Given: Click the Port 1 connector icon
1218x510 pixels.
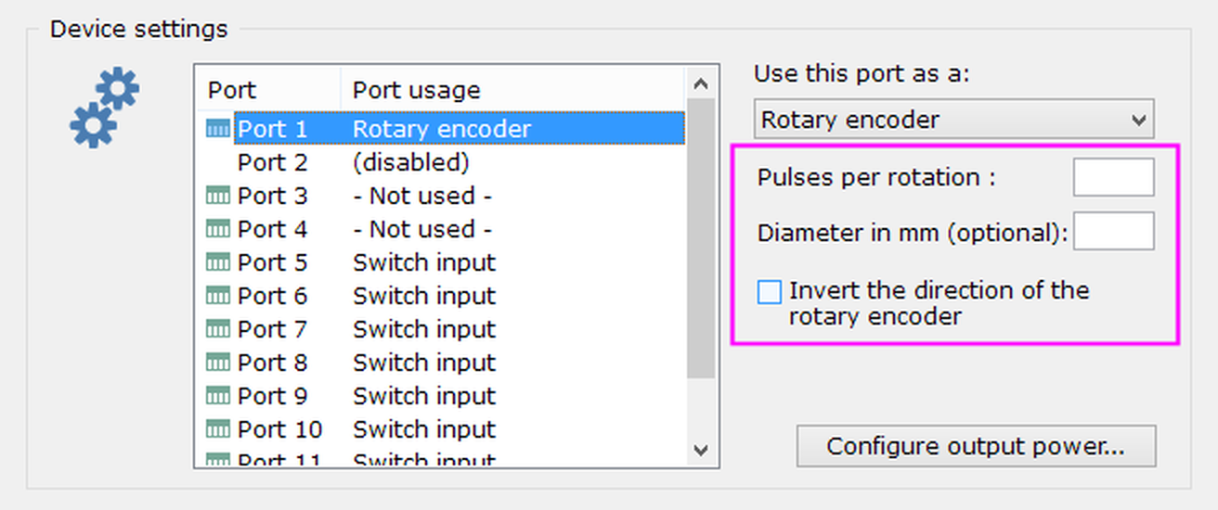Looking at the screenshot, I should [x=217, y=130].
